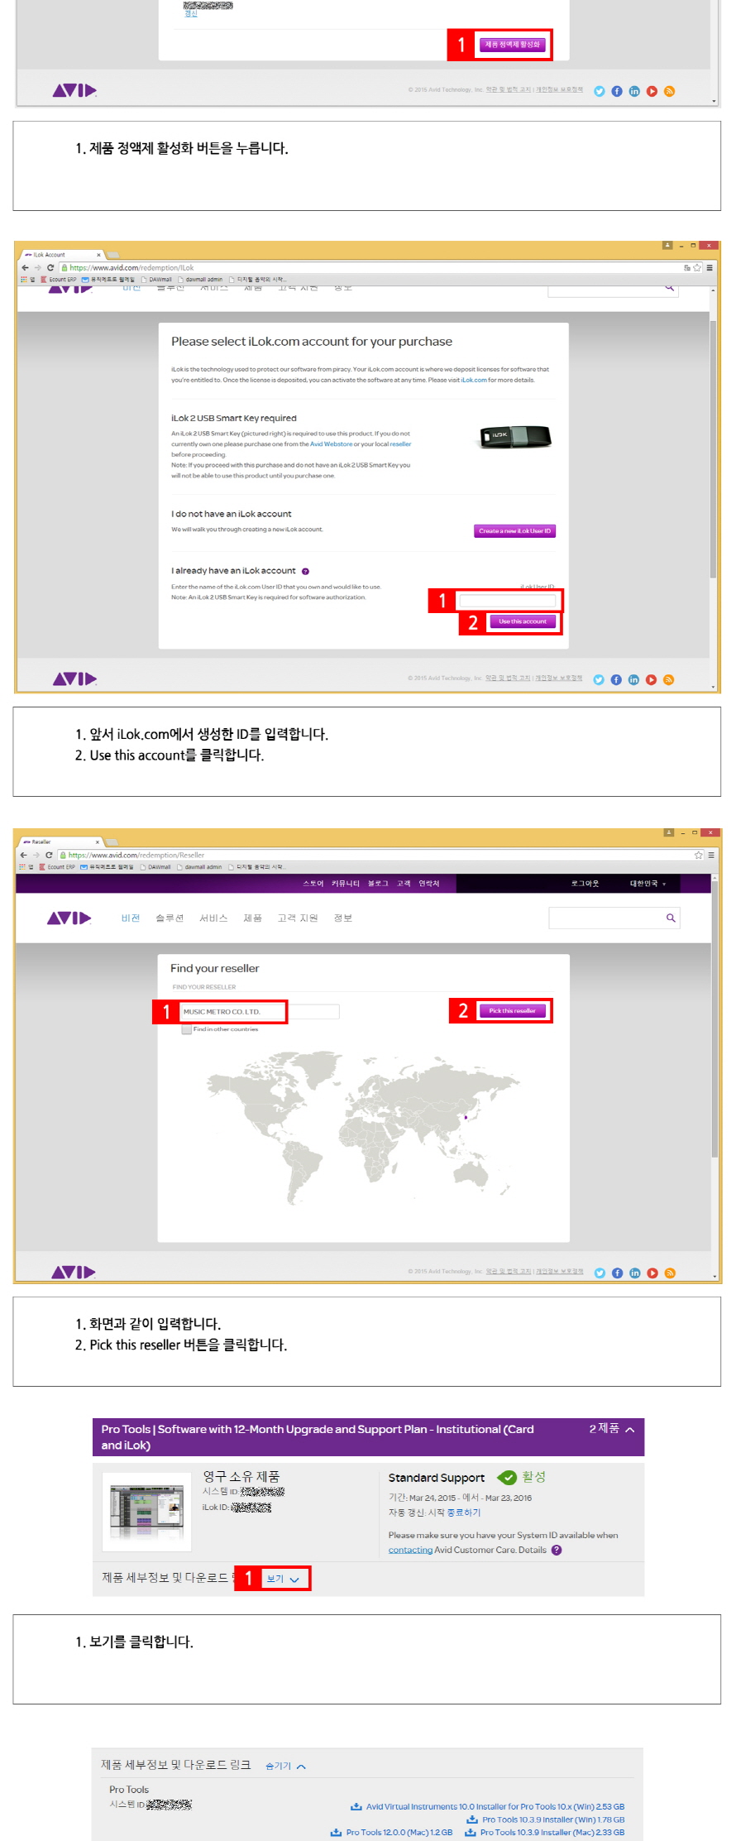Open the Apps shortcut in the iLok Account bookmarks bar
The width and height of the screenshot is (736, 1841).
coord(27,280)
